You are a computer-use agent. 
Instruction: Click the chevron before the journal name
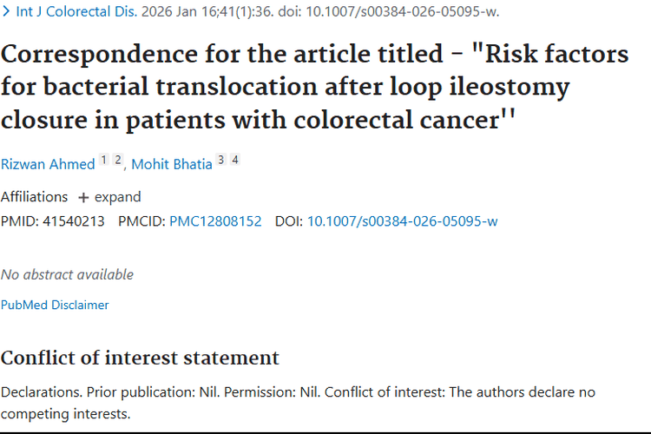pos(7,12)
